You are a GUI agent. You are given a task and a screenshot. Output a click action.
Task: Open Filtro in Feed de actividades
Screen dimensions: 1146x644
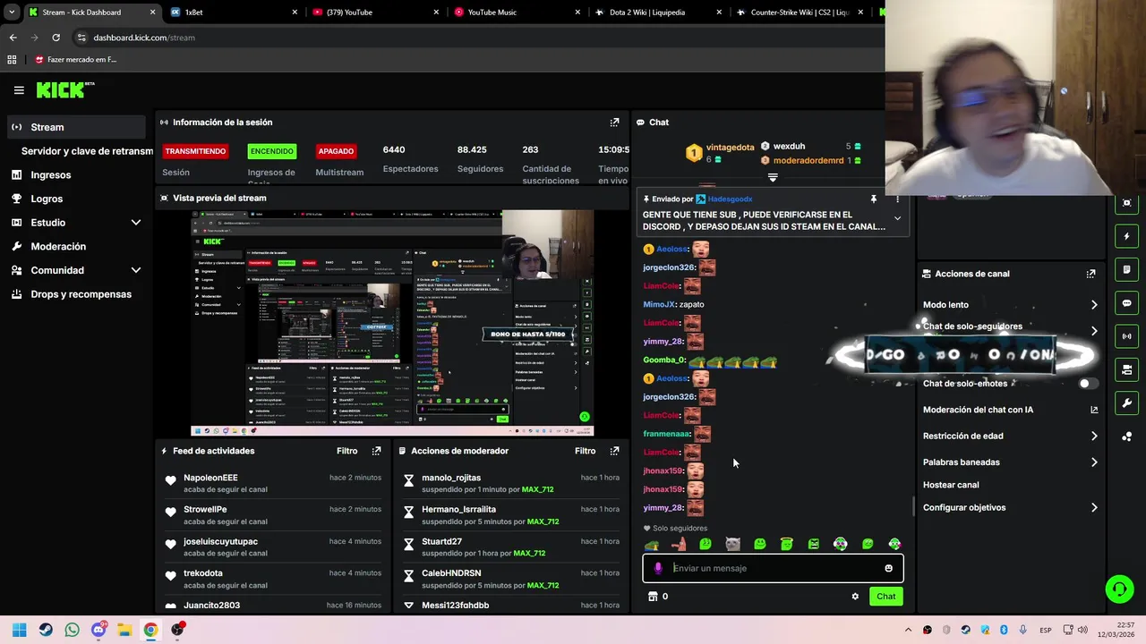coord(346,451)
